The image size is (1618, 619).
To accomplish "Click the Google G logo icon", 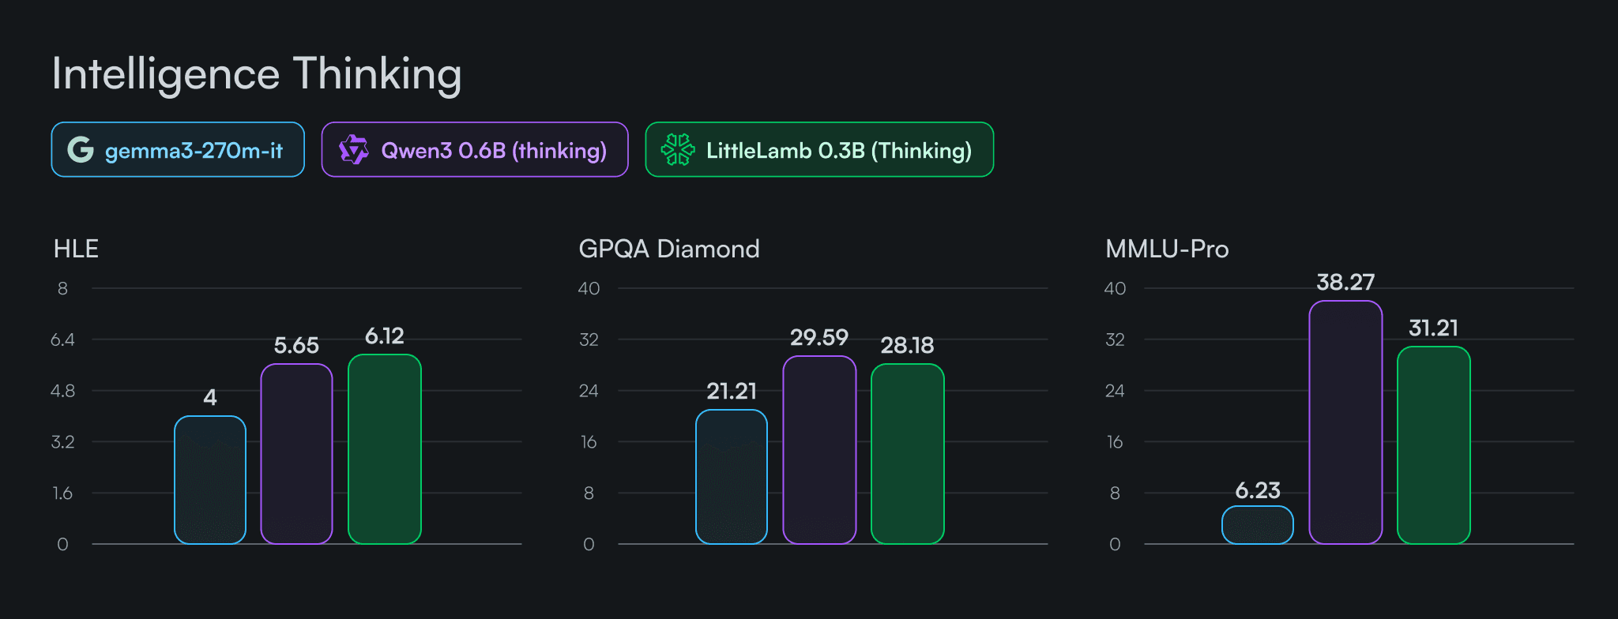I will click(81, 149).
